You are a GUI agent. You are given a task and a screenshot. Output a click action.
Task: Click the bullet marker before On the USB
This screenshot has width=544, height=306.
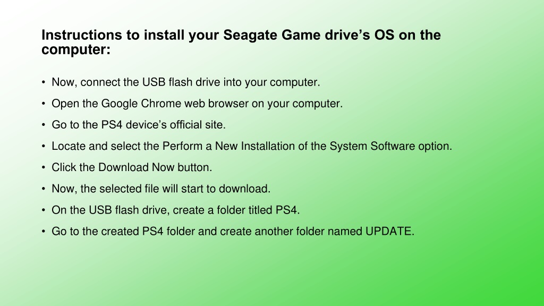click(x=44, y=210)
